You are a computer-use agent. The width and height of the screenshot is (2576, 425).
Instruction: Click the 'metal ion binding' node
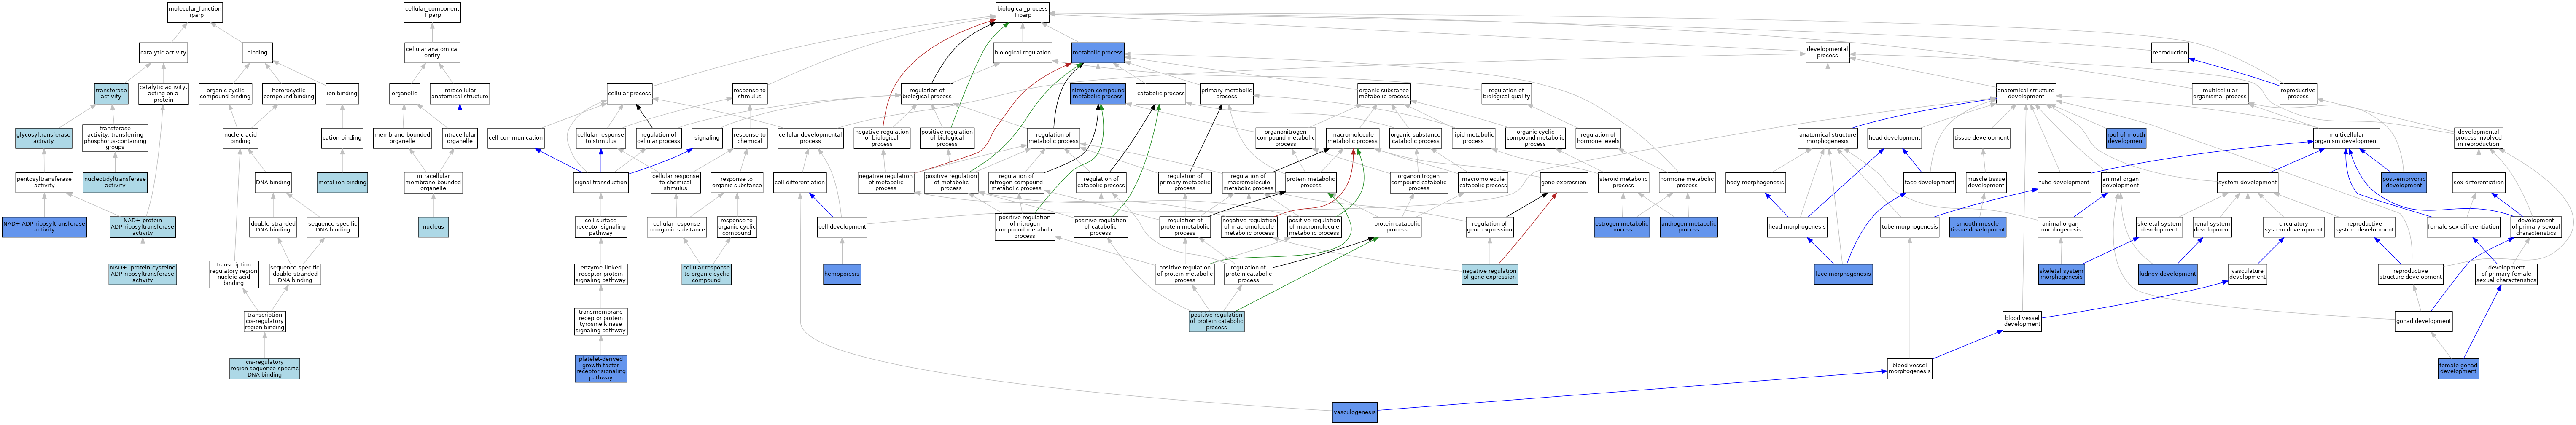[x=342, y=182]
